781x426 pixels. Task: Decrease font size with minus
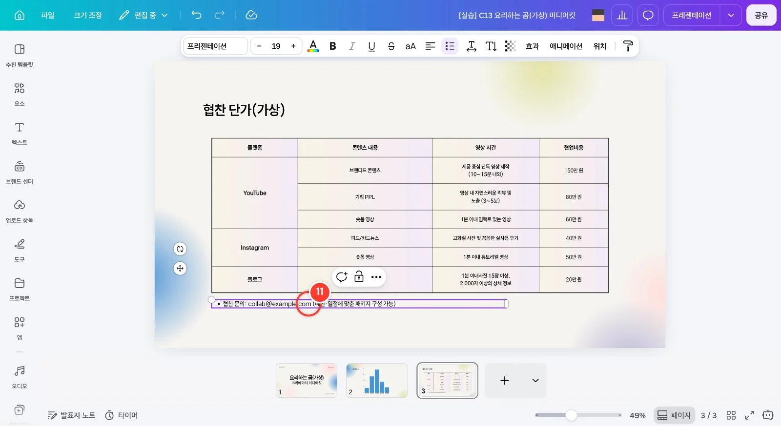[x=259, y=46]
